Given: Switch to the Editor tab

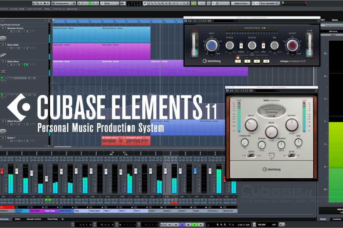Looking at the screenshot, I should click(18, 219).
